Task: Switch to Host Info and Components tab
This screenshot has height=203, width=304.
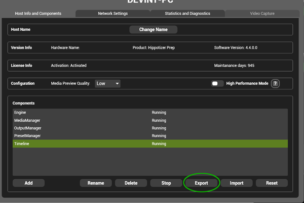Action: [x=38, y=14]
